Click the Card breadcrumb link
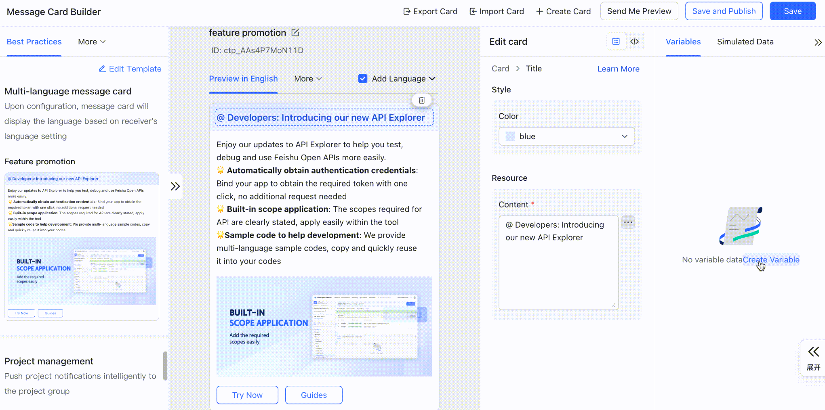The width and height of the screenshot is (825, 410). pos(501,69)
